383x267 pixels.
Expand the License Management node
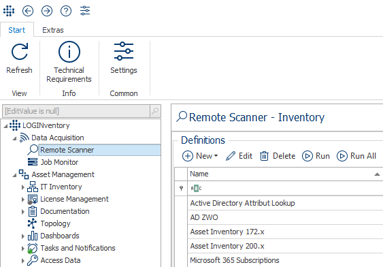[23, 200]
